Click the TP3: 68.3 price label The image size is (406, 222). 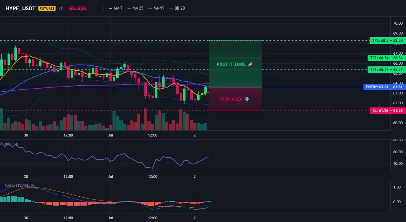click(380, 41)
